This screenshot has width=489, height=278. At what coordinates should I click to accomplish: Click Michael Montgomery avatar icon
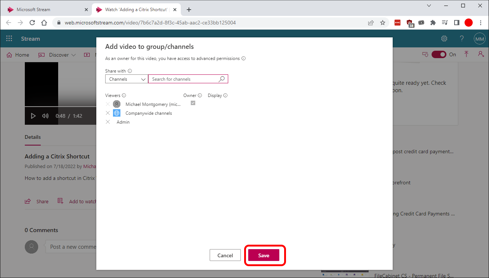(117, 104)
